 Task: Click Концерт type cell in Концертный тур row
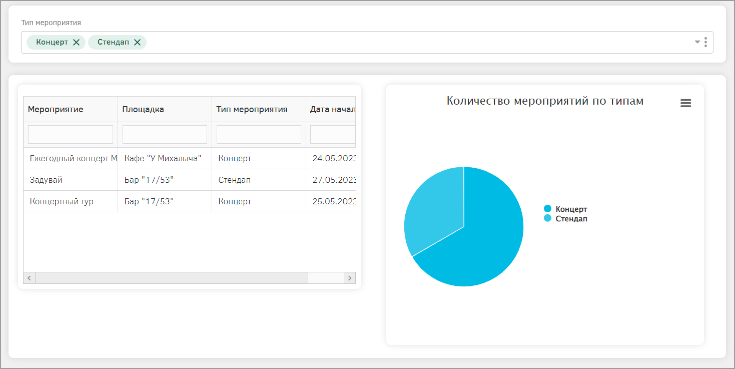pyautogui.click(x=259, y=201)
